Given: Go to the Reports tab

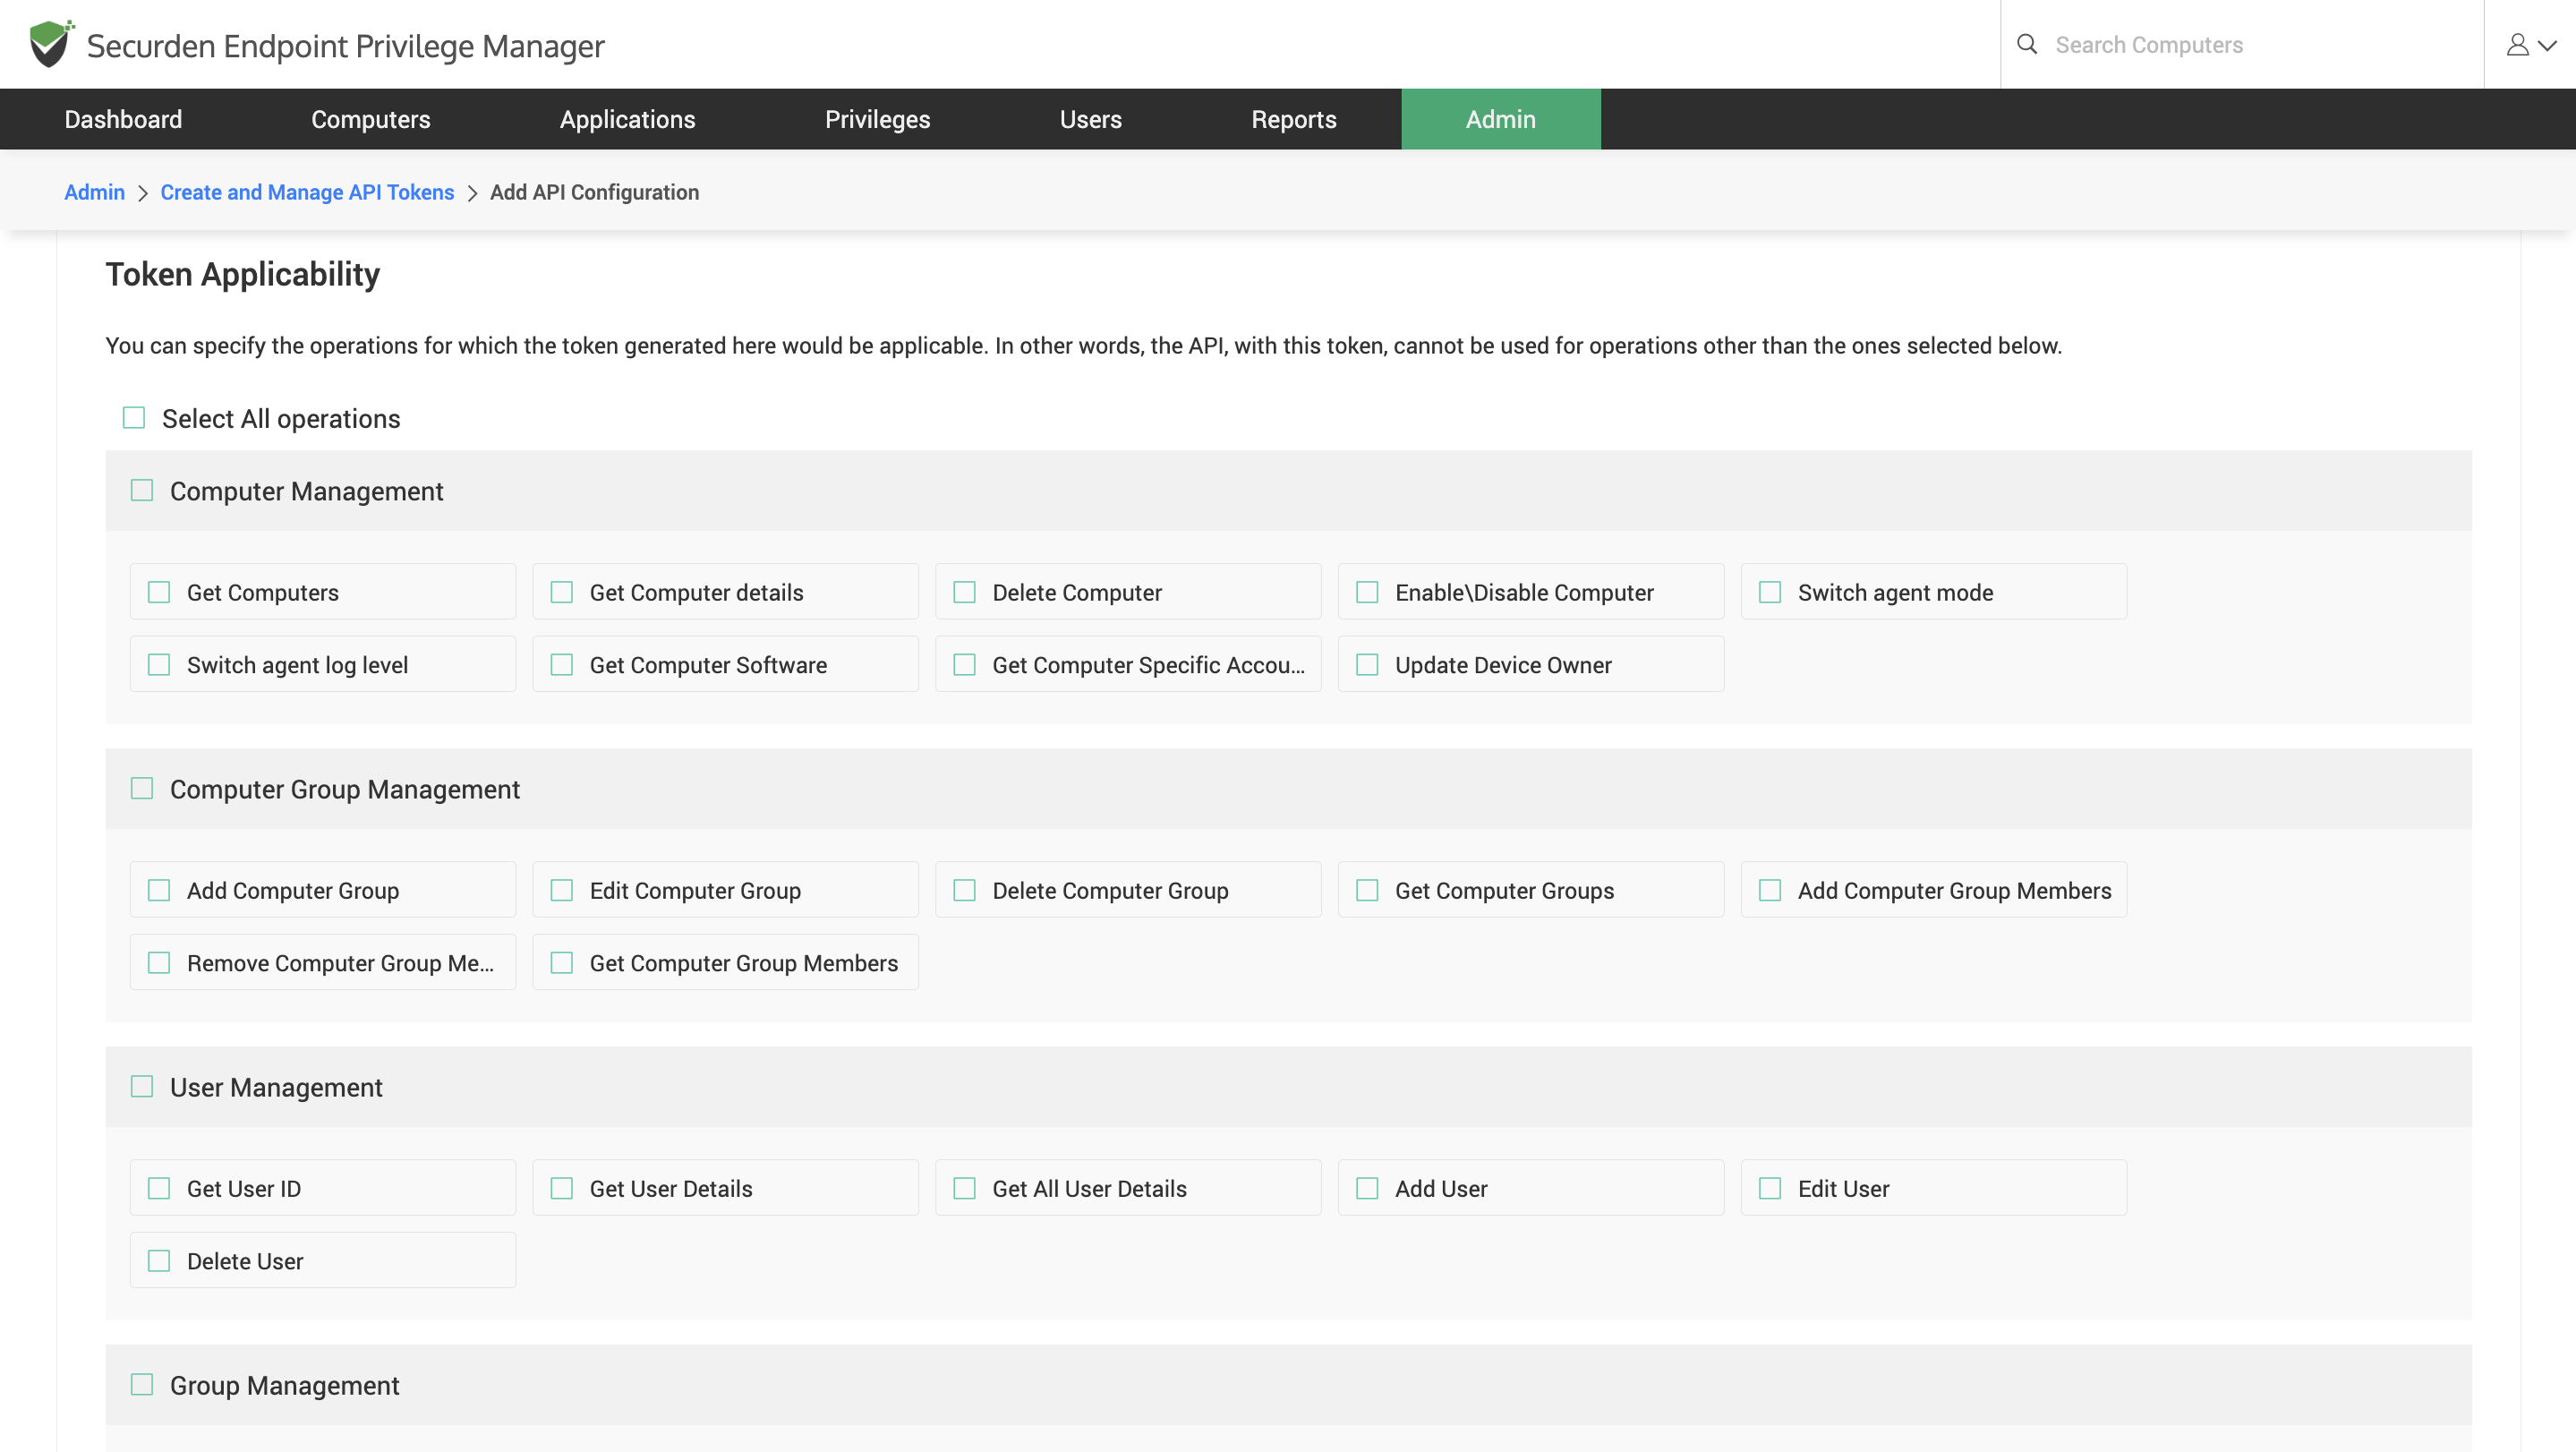Looking at the screenshot, I should point(1293,119).
